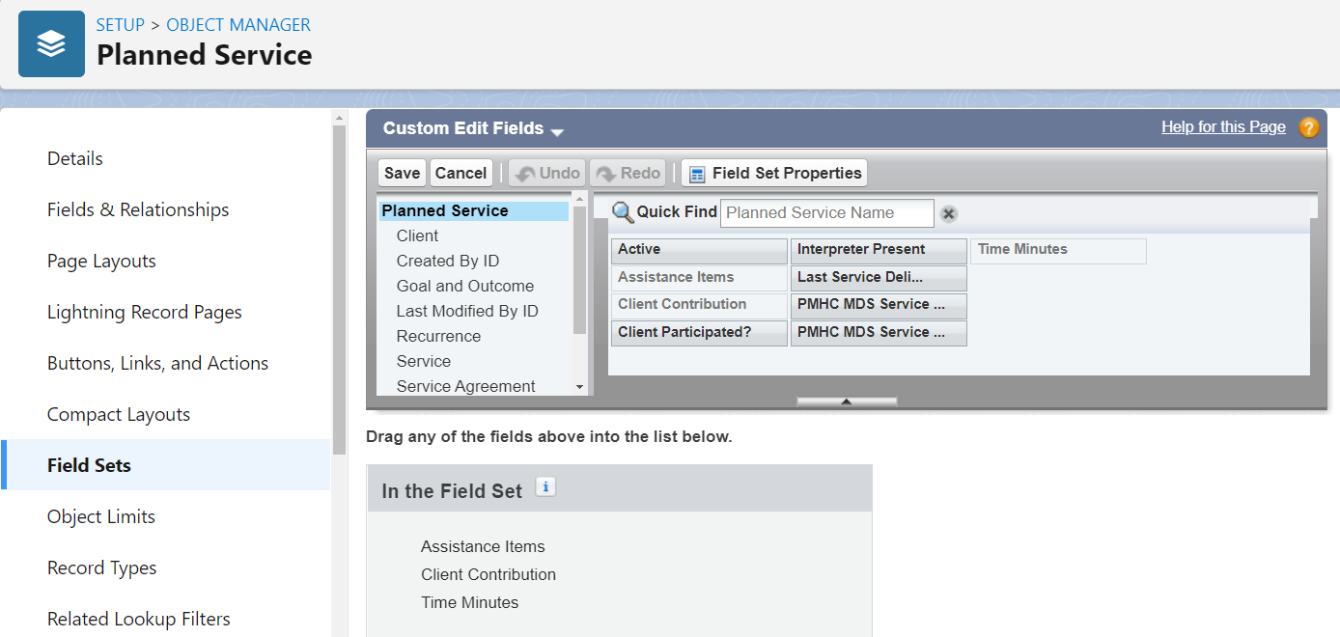Open Field Set Properties
This screenshot has width=1340, height=637.
(x=774, y=173)
